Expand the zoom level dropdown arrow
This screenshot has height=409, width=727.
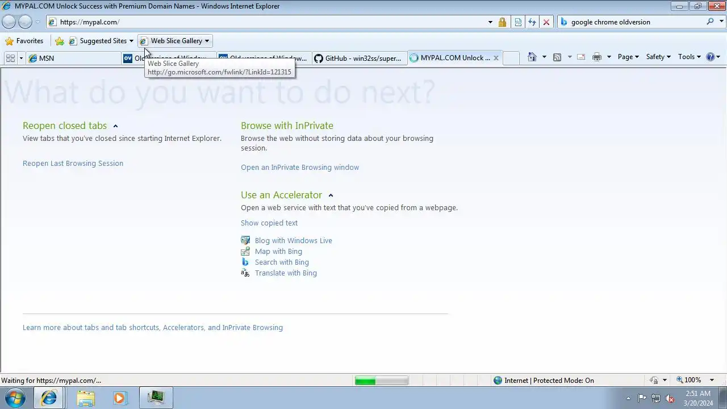(712, 381)
